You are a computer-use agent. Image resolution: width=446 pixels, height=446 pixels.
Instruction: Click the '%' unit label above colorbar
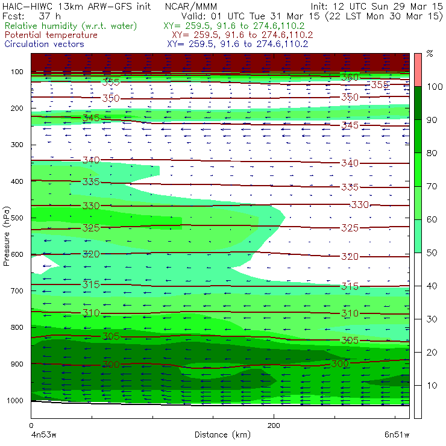pyautogui.click(x=430, y=54)
